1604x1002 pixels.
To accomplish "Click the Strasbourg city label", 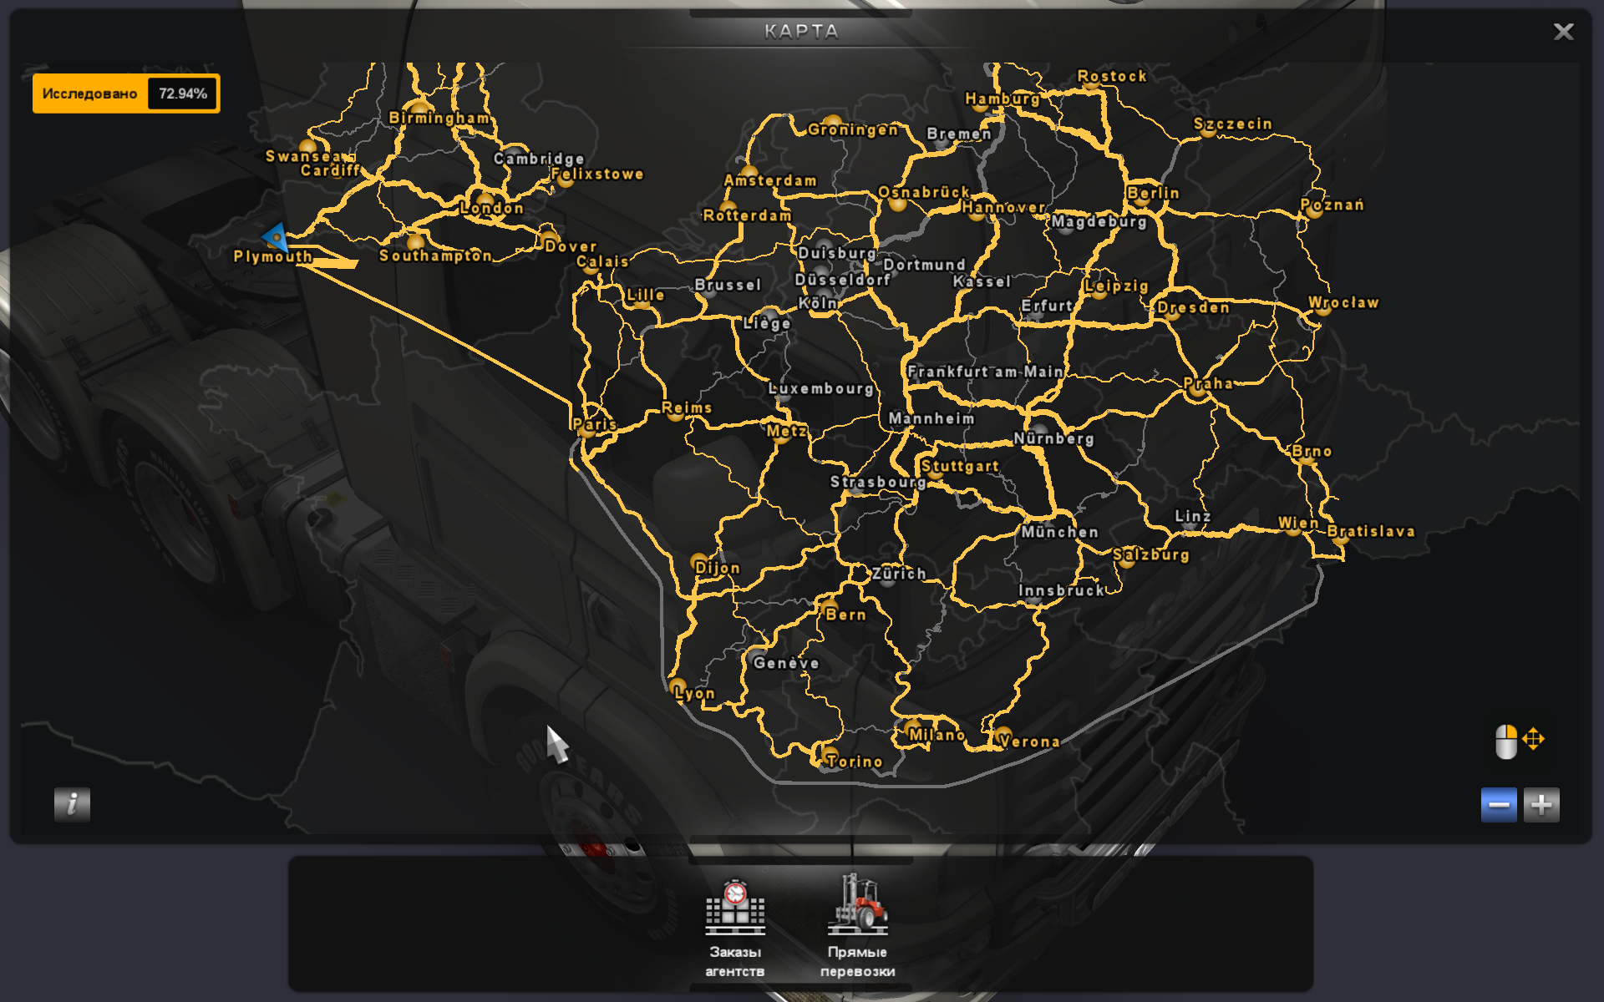I will (878, 482).
